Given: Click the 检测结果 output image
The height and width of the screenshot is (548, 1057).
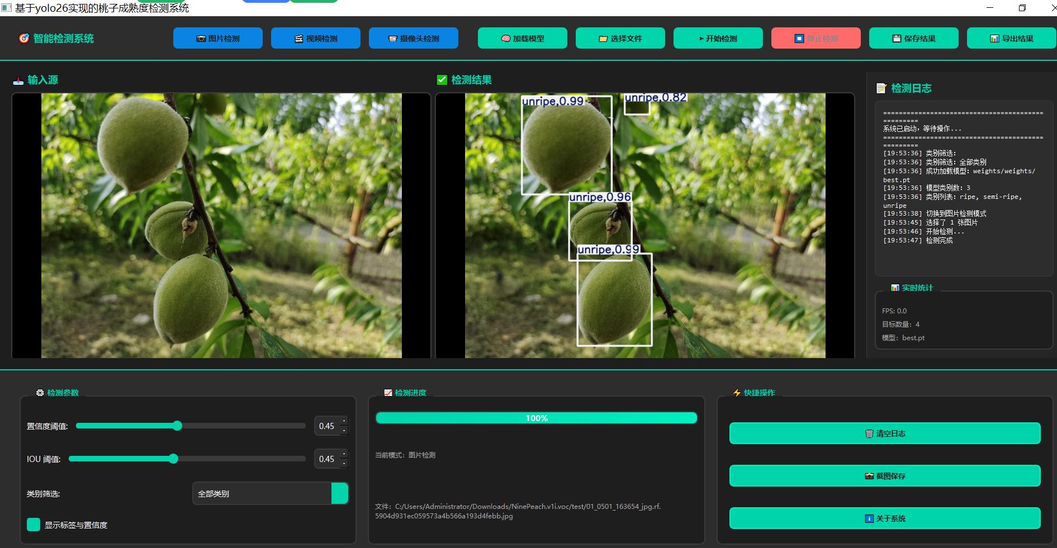Looking at the screenshot, I should point(644,225).
